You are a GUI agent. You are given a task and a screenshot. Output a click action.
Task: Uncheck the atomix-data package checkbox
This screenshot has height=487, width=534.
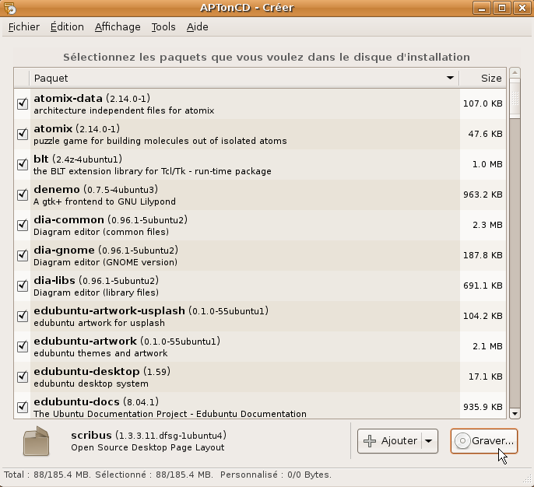[x=23, y=103]
